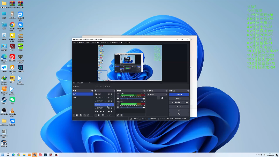
Task: Click the blue streaming button in Controls
Action: [179, 95]
